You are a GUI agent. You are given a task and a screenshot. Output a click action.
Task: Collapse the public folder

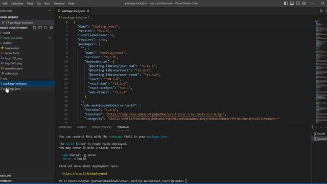(7, 43)
